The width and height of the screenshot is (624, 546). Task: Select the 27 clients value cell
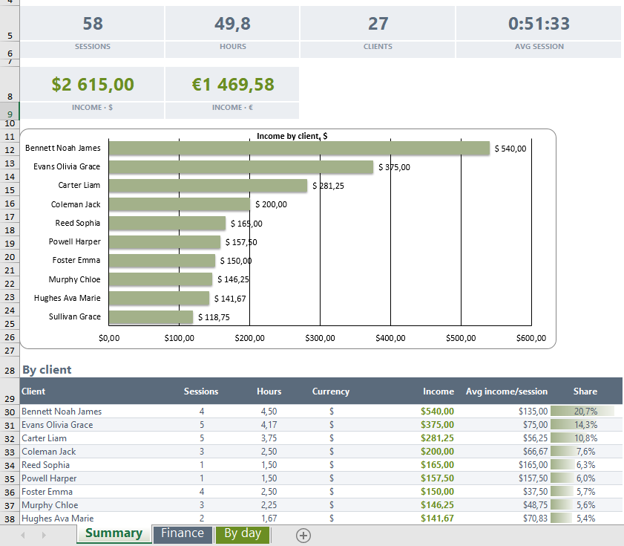tap(378, 24)
